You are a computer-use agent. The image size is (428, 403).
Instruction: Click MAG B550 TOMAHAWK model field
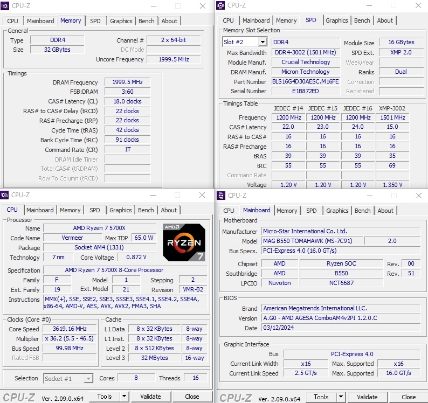point(312,241)
